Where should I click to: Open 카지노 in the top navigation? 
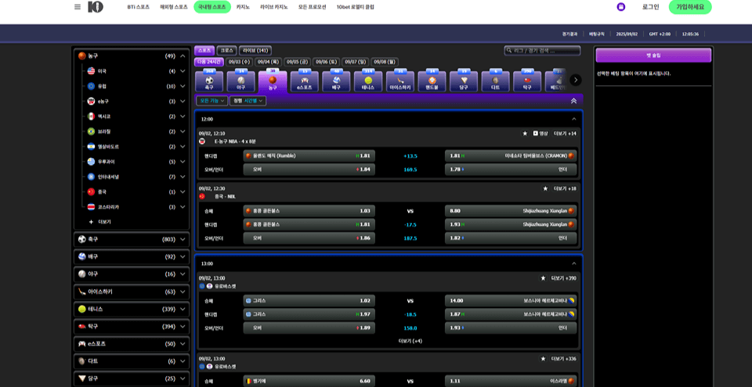(x=243, y=7)
